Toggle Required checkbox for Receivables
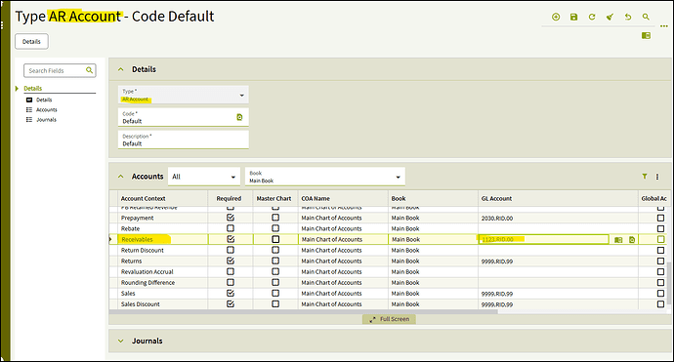The height and width of the screenshot is (362, 674). 231,239
